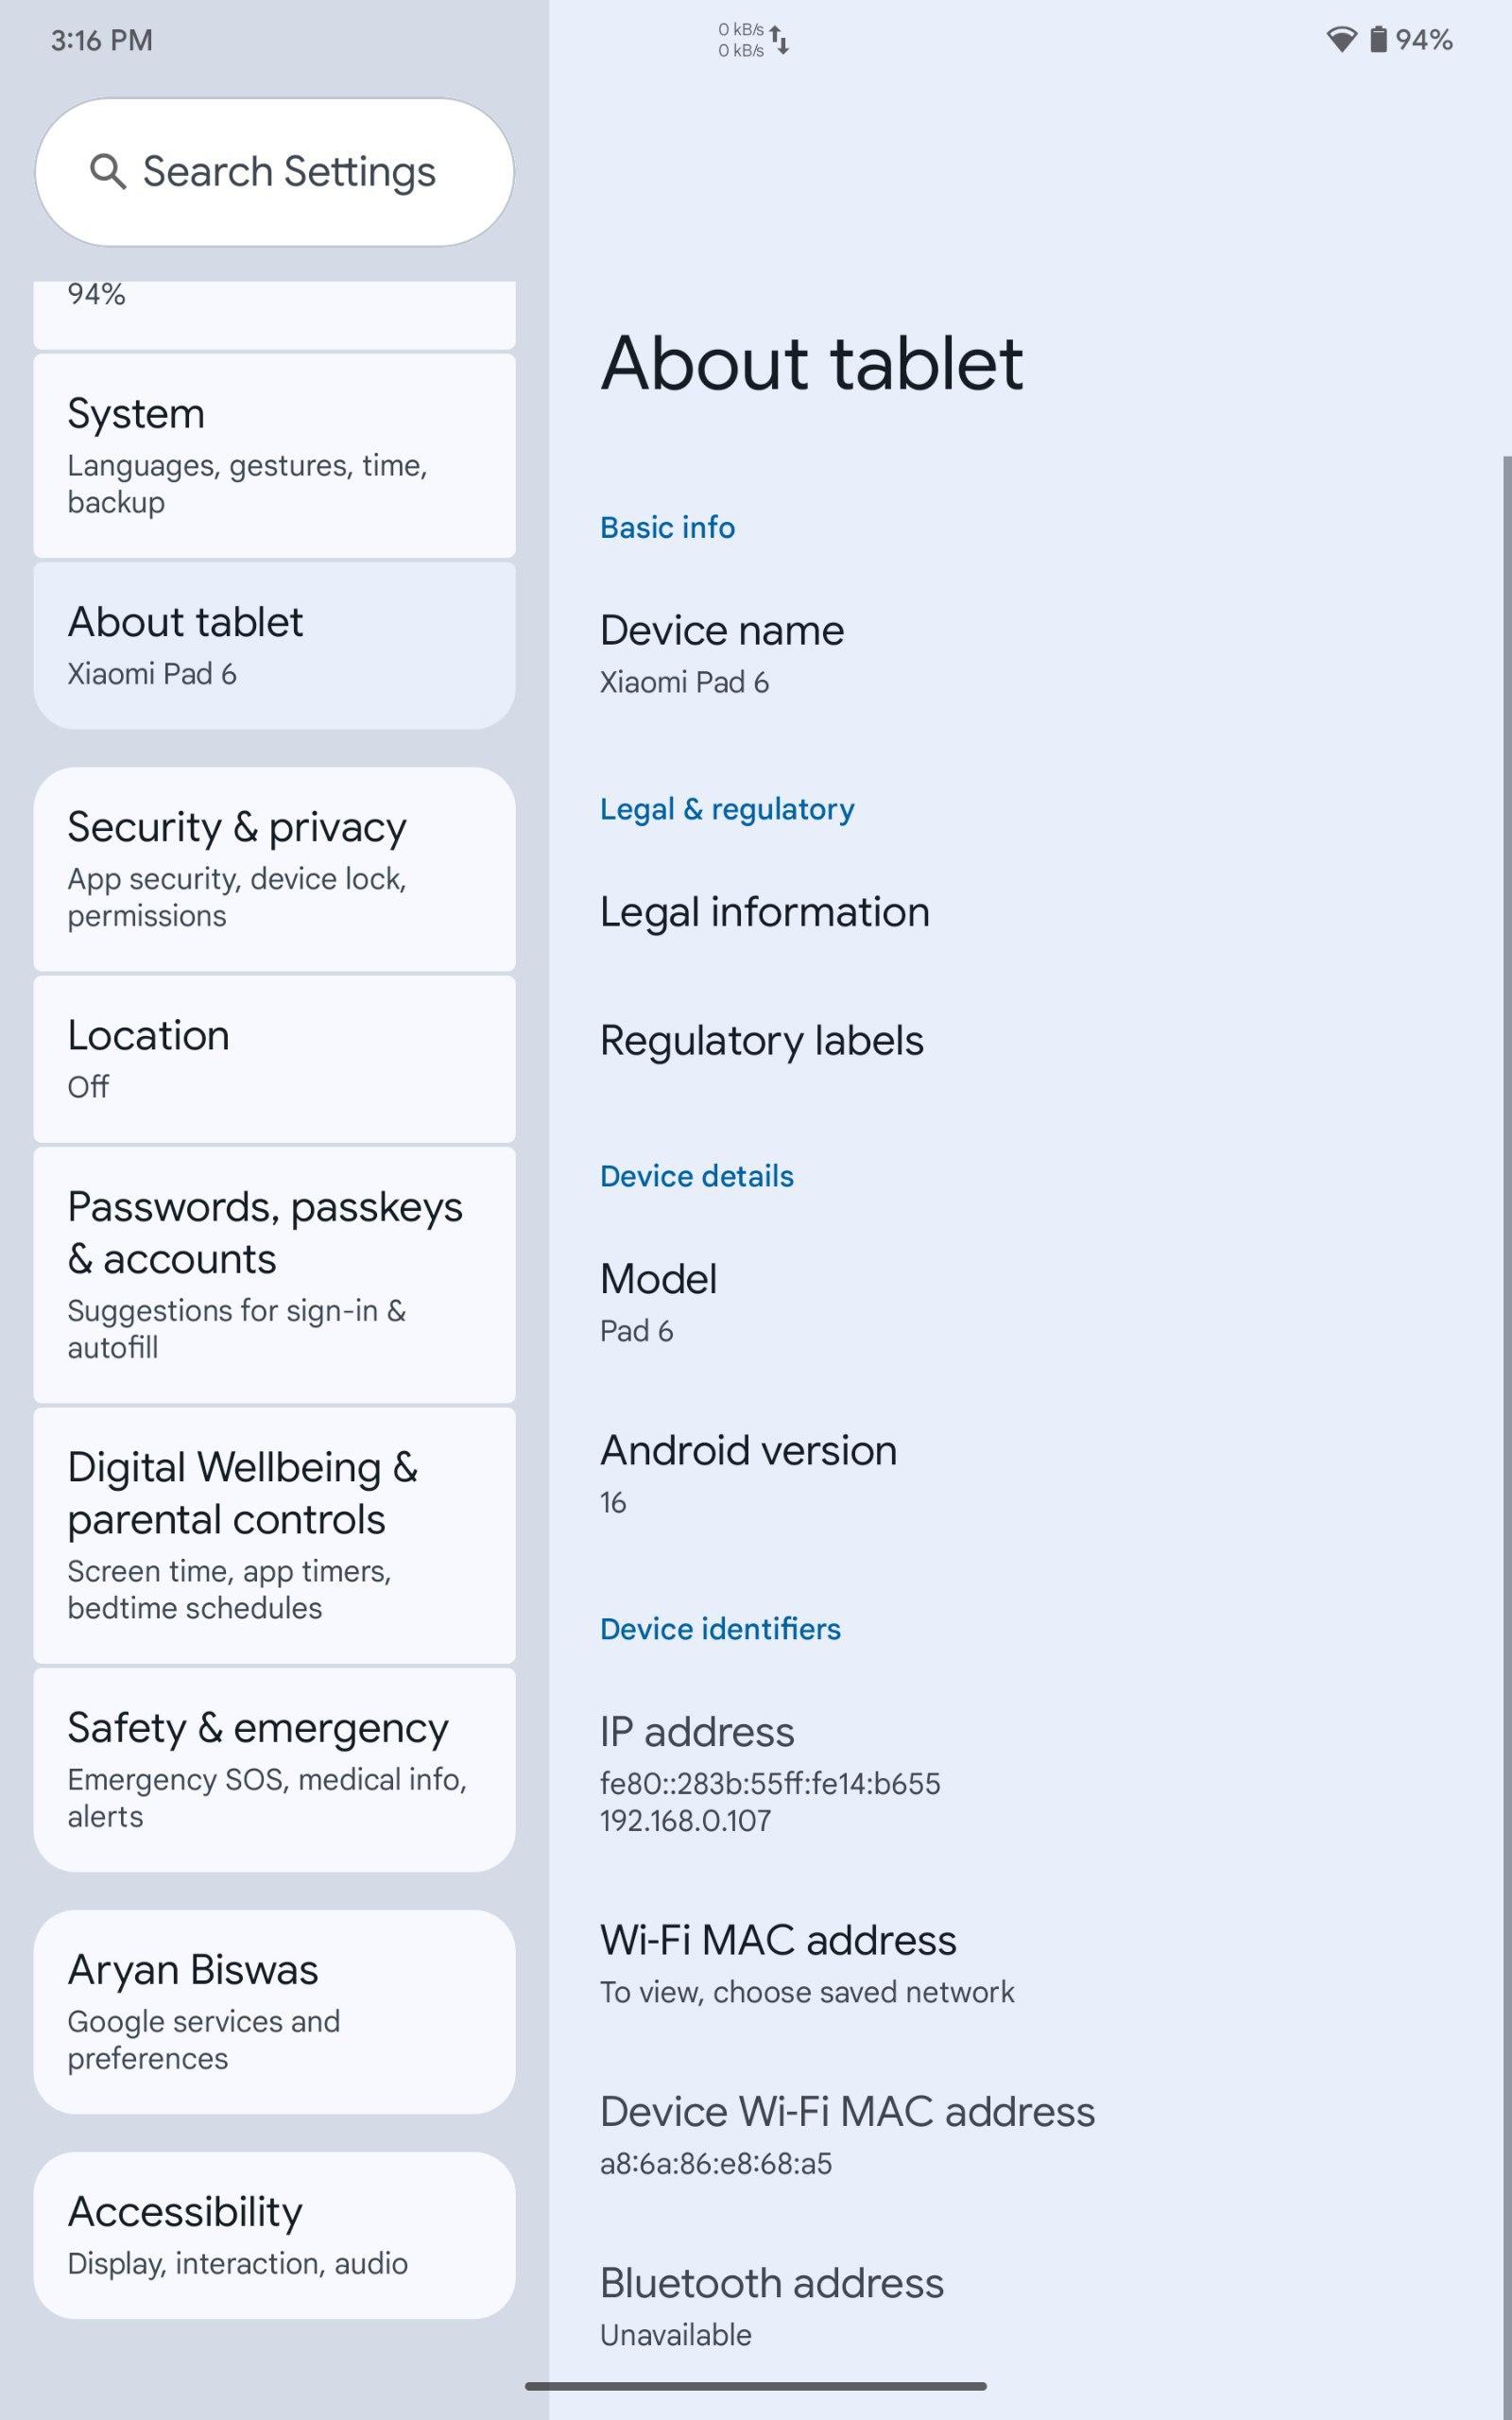Open the Location settings entry
The image size is (1512, 2420).
coord(274,1058)
